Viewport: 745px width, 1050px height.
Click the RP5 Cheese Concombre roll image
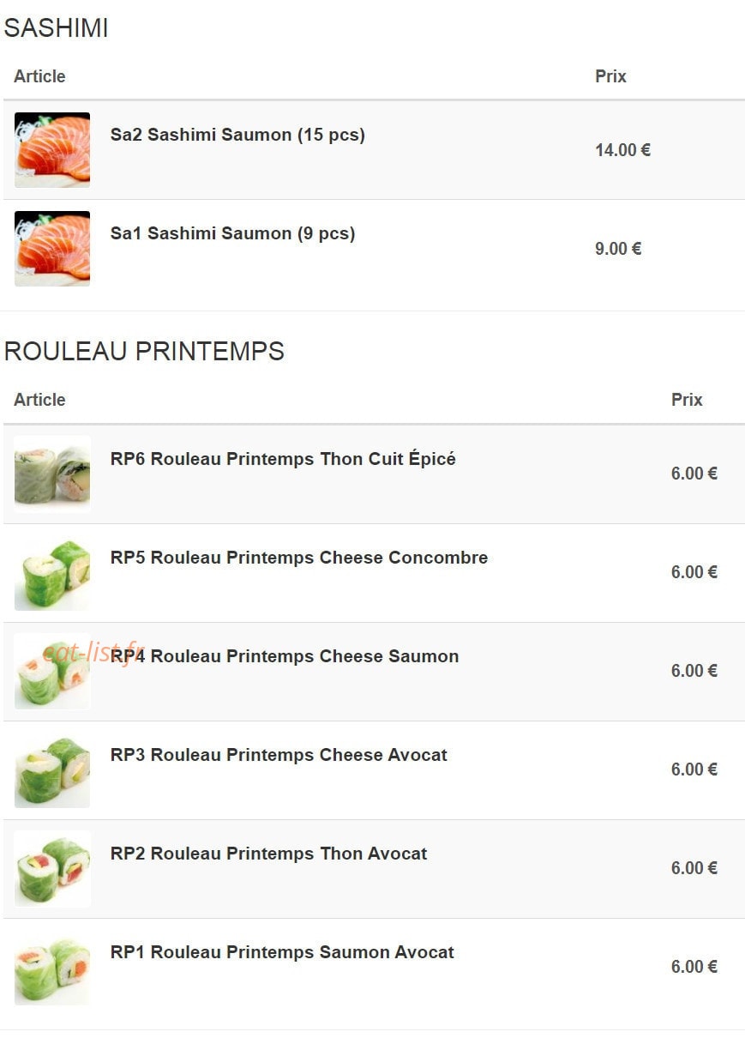click(52, 572)
